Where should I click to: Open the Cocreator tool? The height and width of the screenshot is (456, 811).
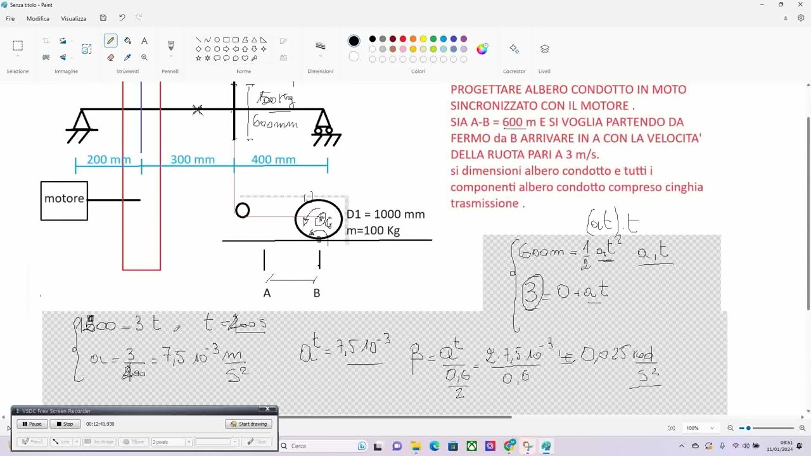tap(514, 49)
